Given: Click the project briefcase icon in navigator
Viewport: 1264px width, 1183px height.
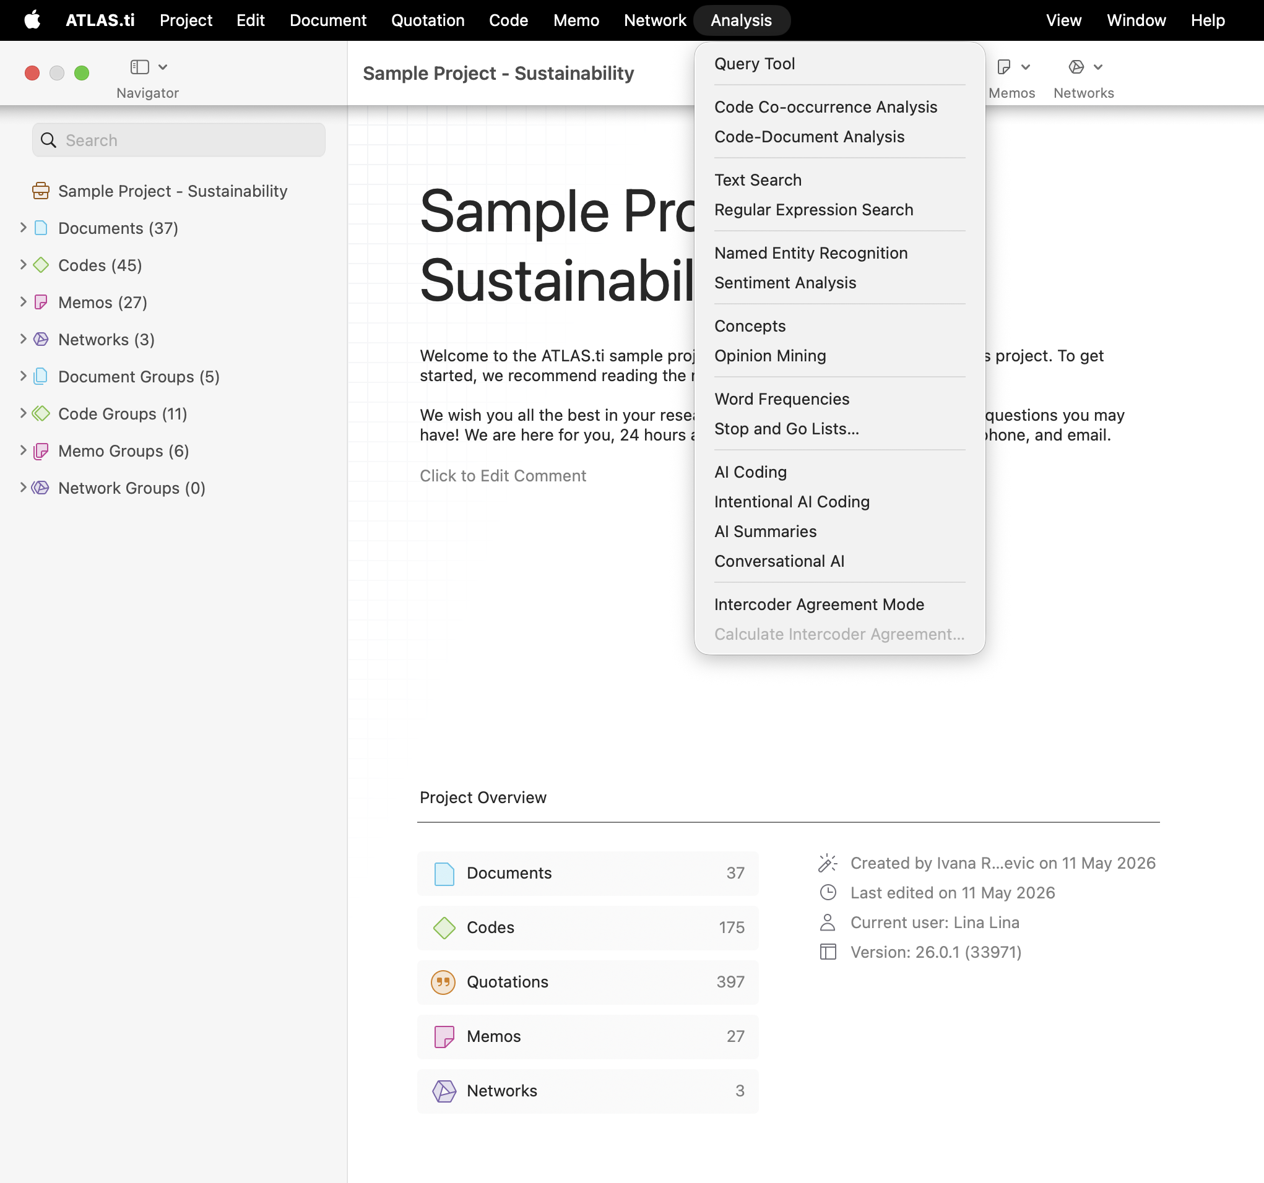Looking at the screenshot, I should 41,191.
